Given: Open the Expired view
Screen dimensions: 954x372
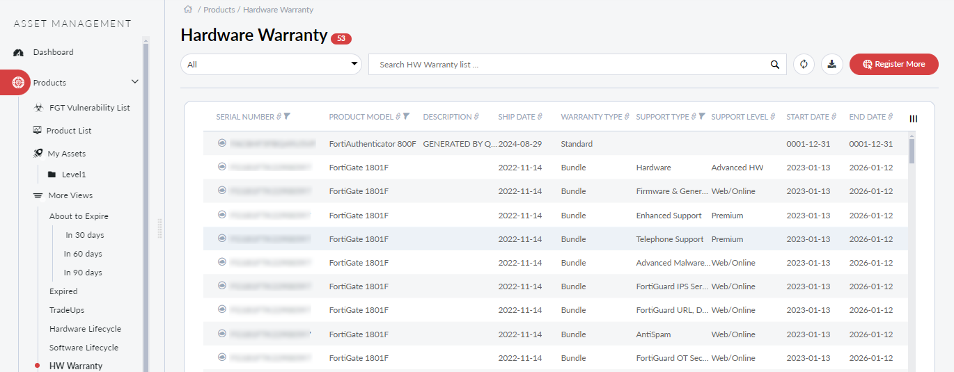Looking at the screenshot, I should click(63, 291).
